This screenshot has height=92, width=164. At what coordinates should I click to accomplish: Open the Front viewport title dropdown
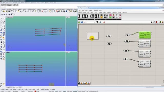10,52
